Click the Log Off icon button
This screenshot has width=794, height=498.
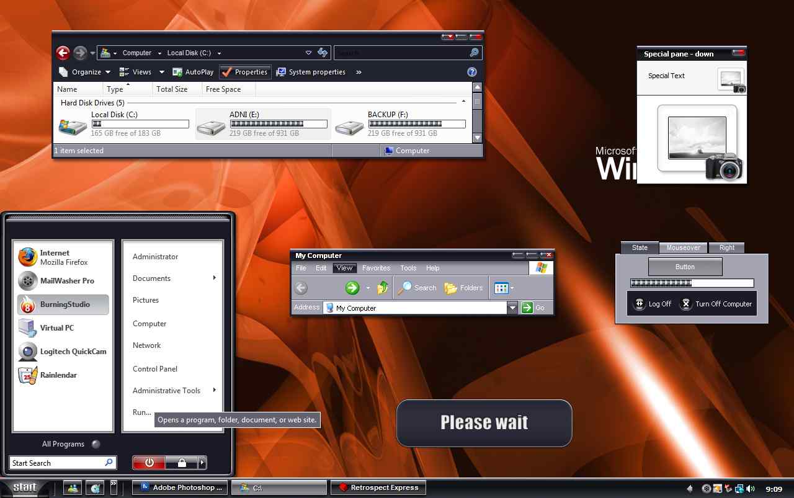tap(639, 304)
